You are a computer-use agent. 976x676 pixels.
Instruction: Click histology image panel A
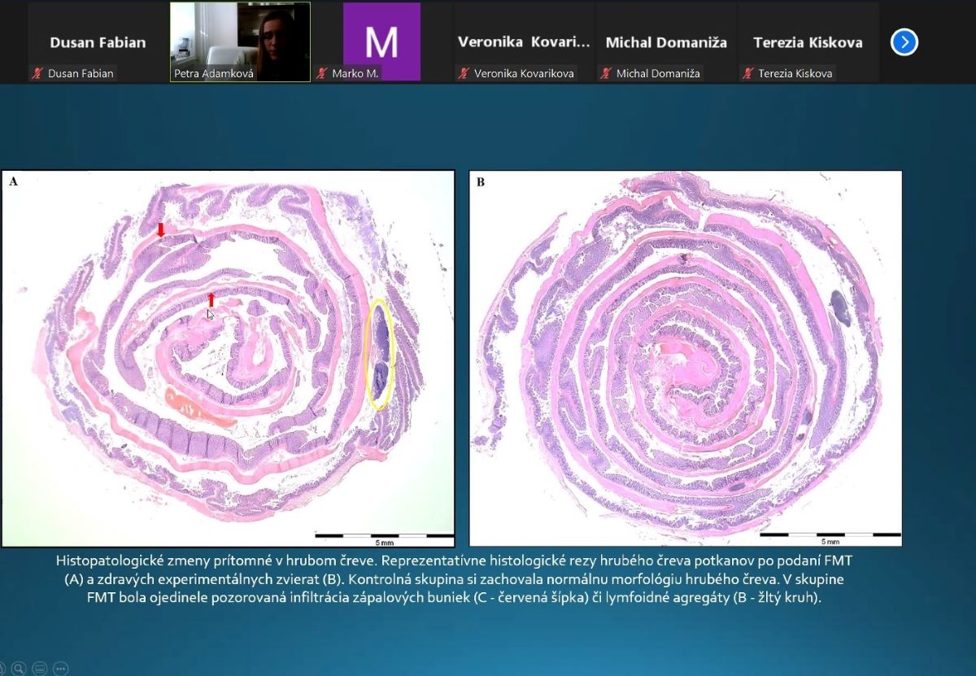pos(228,358)
